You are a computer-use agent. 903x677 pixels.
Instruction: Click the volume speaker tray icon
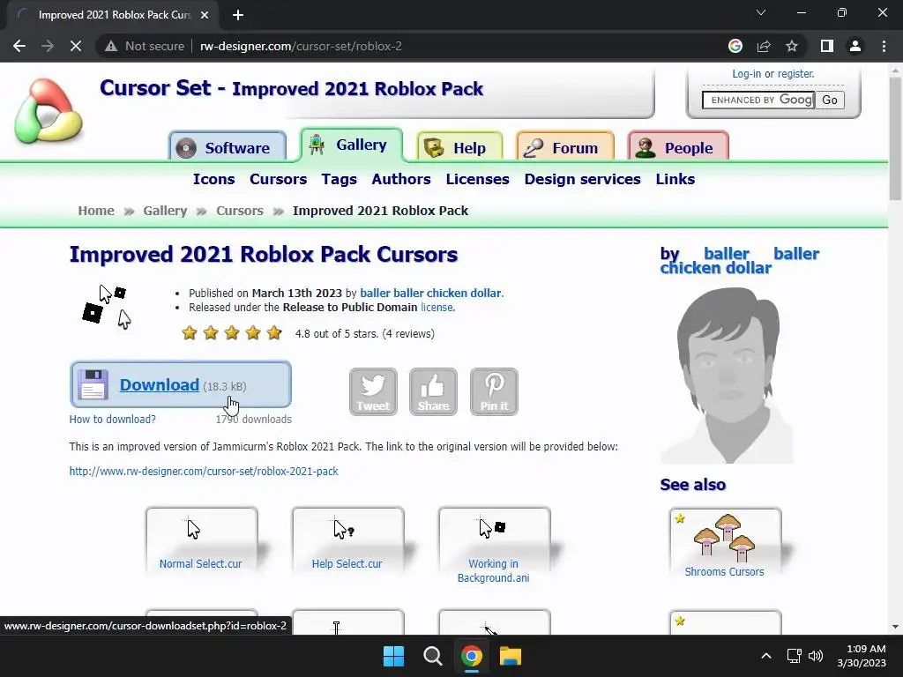click(x=816, y=656)
